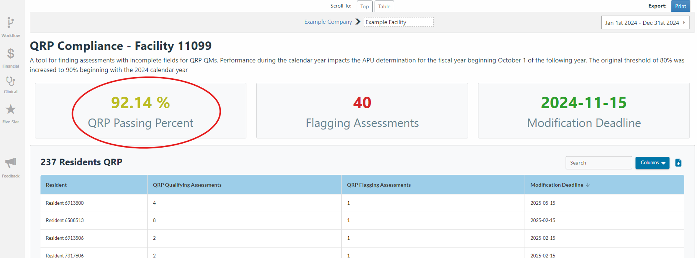Select Resident 6913800 row

tap(65, 203)
